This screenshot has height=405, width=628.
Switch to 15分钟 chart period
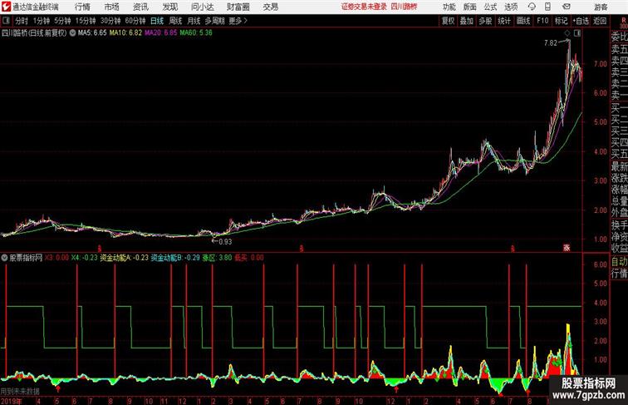[86, 21]
